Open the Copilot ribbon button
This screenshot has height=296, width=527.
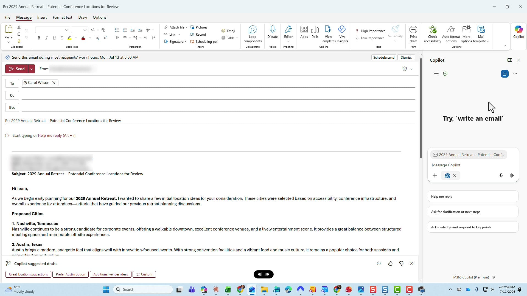coord(518,32)
